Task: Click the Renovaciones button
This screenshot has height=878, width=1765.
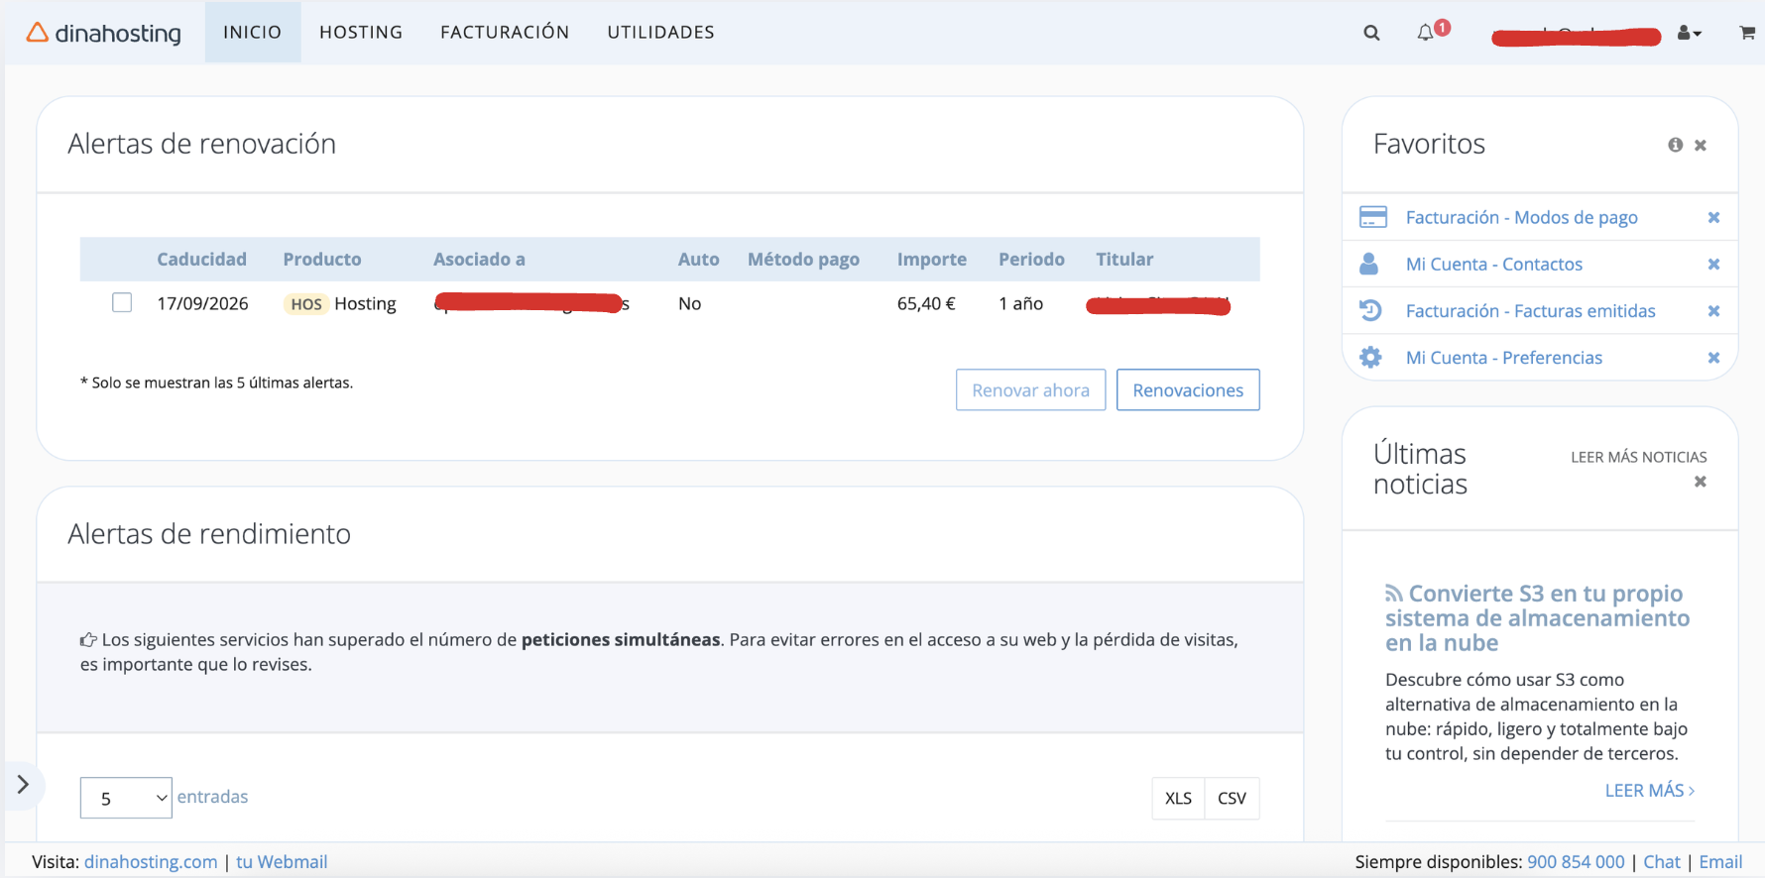Action: [1187, 390]
